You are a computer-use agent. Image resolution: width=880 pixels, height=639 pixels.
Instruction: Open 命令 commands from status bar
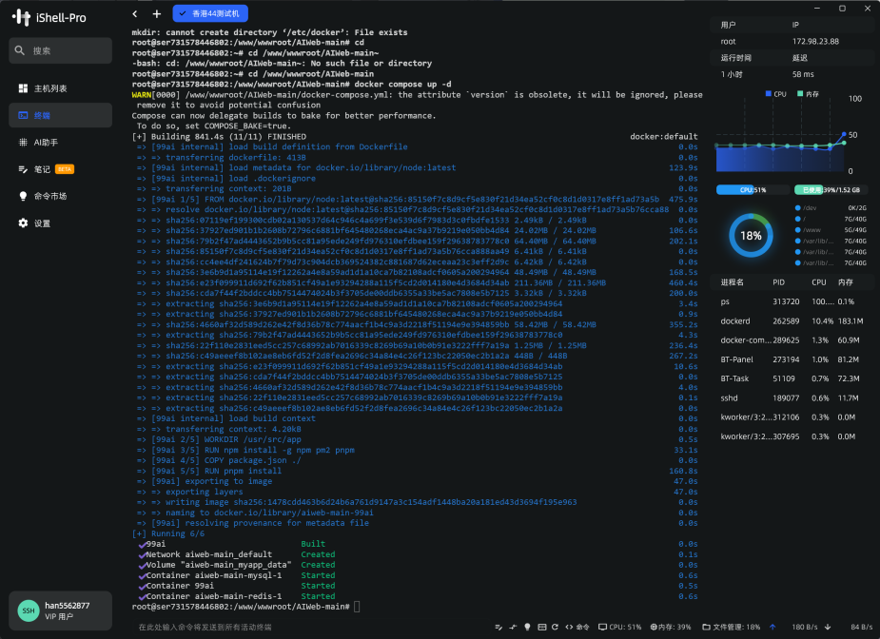click(577, 627)
